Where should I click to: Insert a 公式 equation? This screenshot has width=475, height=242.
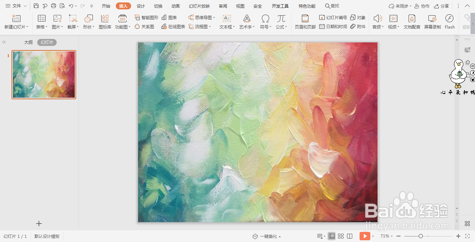[281, 22]
